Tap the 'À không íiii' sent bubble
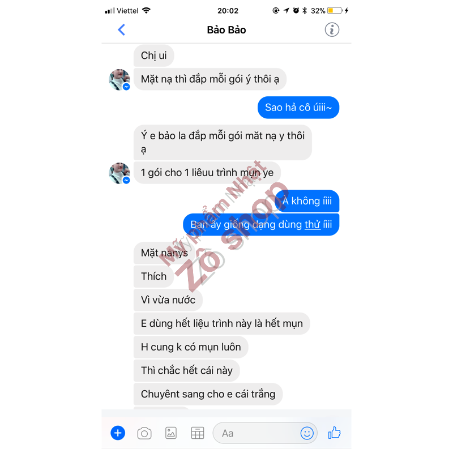This screenshot has height=453, width=453. [x=307, y=201]
